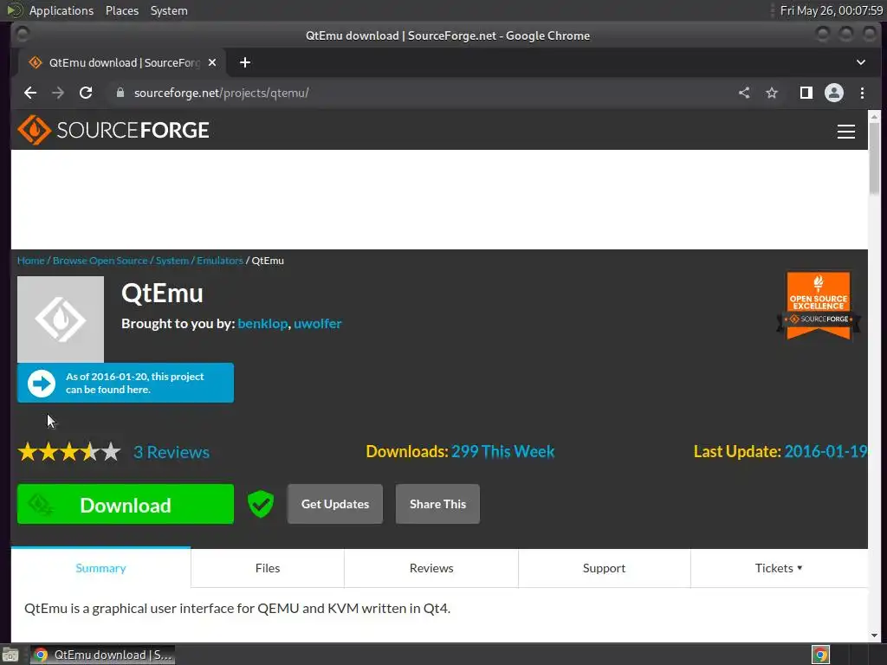The width and height of the screenshot is (887, 665).
Task: Open the benklop profile link
Action: [x=262, y=324]
